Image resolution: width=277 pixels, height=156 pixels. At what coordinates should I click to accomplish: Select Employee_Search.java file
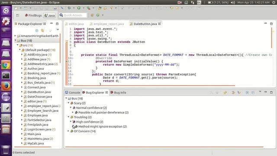[43, 111]
